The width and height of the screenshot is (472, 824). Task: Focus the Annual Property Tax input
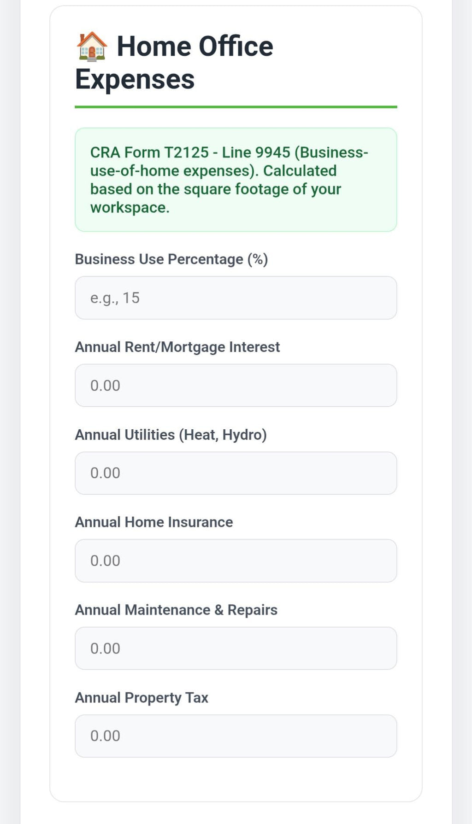pos(236,736)
